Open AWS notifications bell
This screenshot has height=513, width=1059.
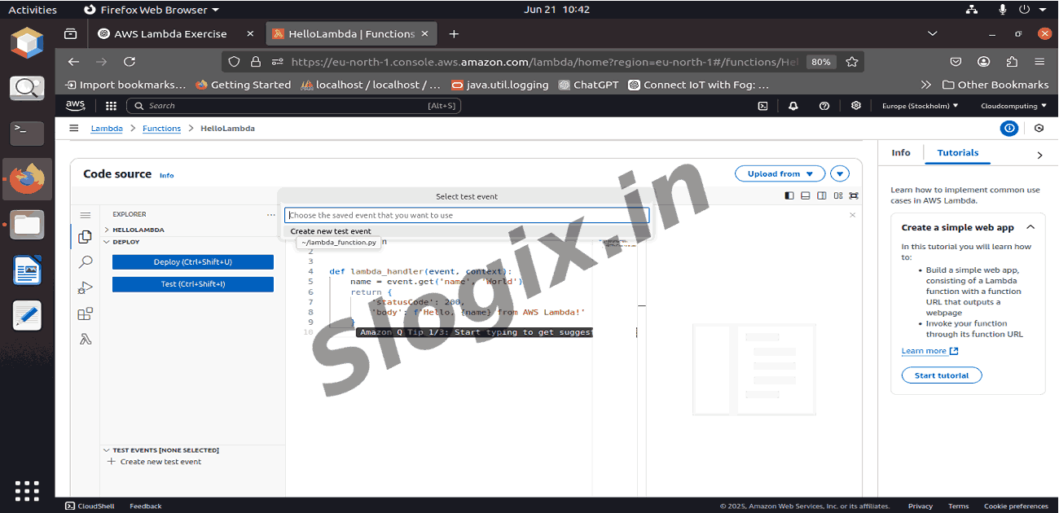pos(793,106)
